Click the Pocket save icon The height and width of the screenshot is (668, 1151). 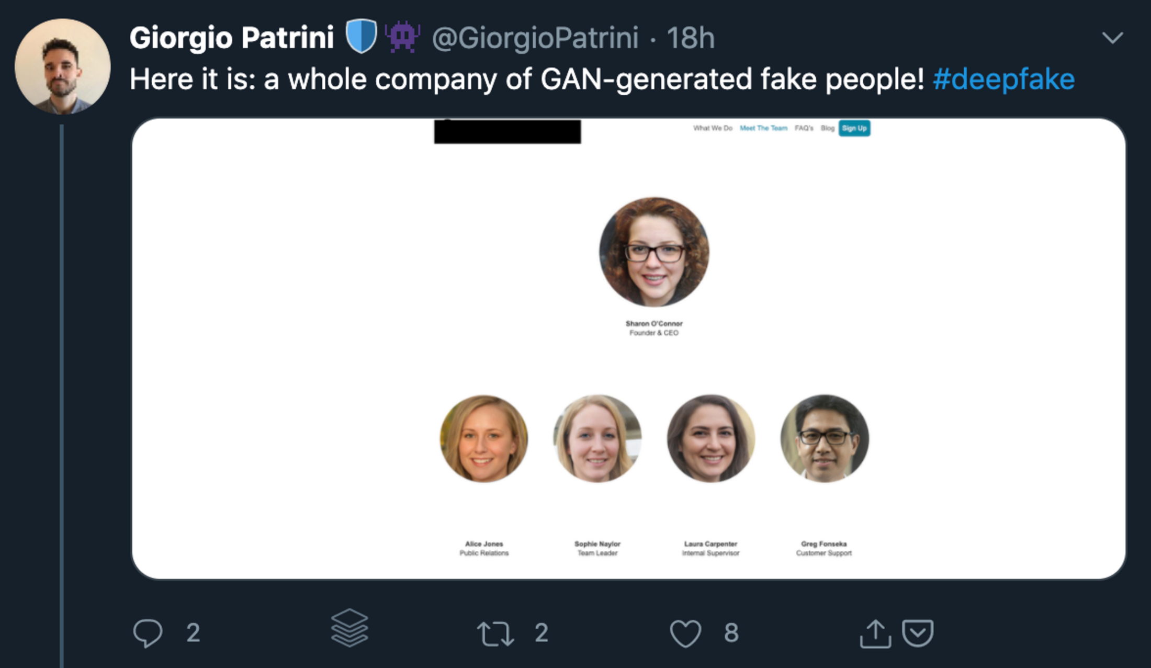click(918, 633)
